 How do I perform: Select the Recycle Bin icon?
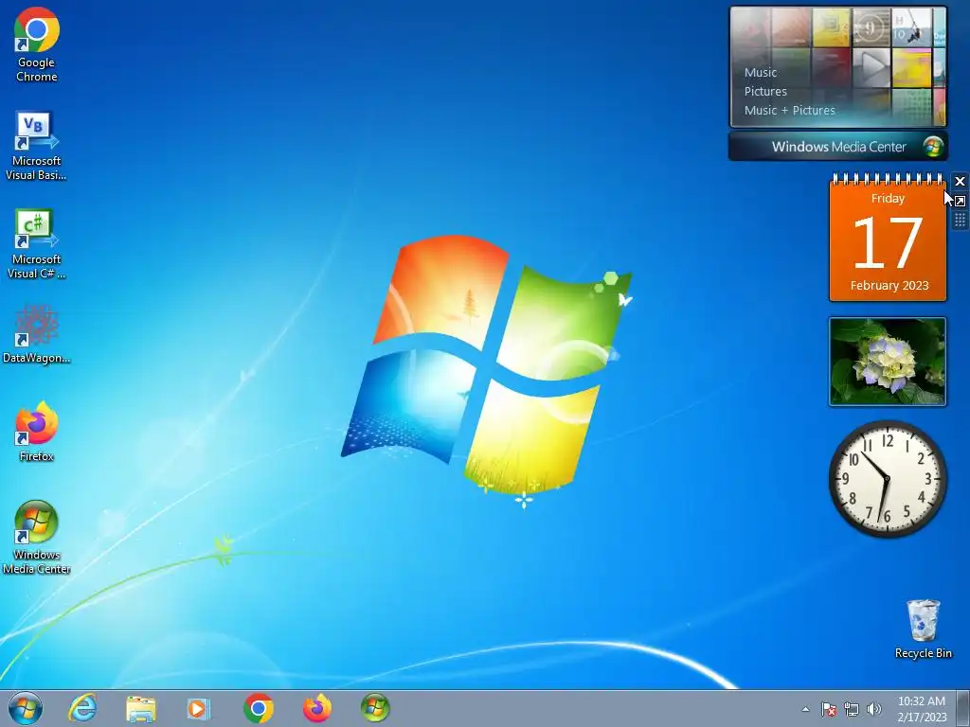click(923, 629)
